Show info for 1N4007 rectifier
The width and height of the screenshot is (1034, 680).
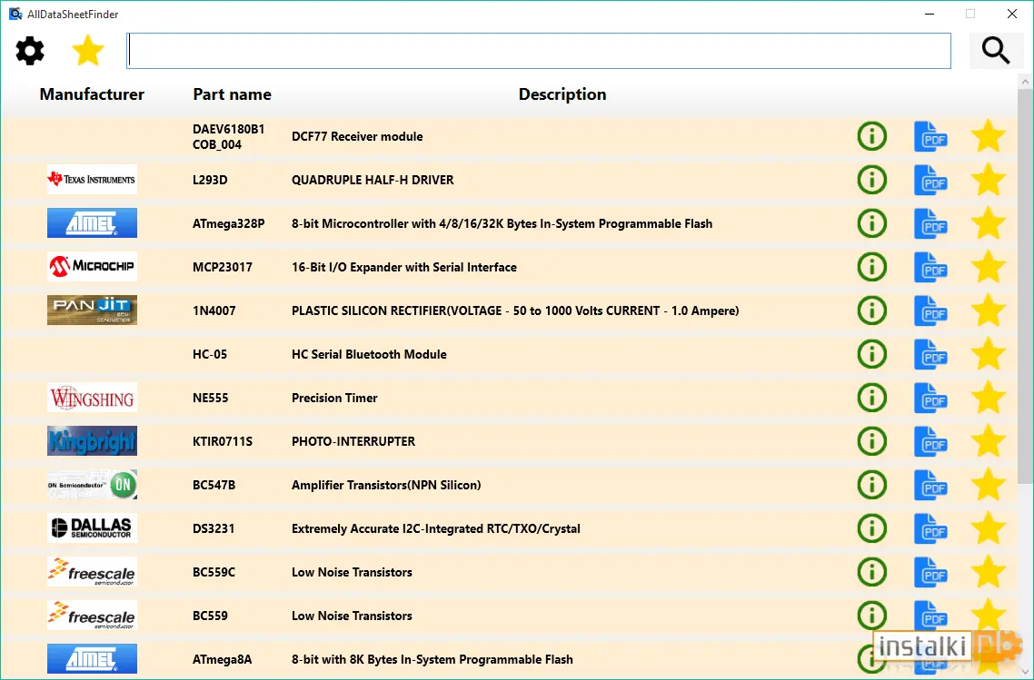871,310
